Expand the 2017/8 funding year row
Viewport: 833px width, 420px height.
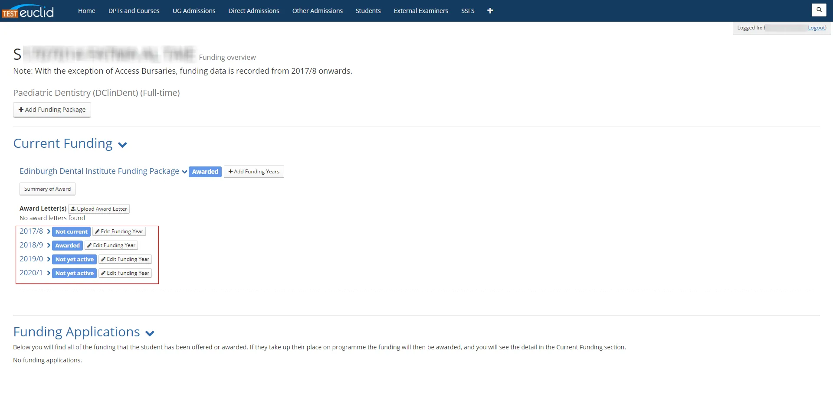[49, 232]
